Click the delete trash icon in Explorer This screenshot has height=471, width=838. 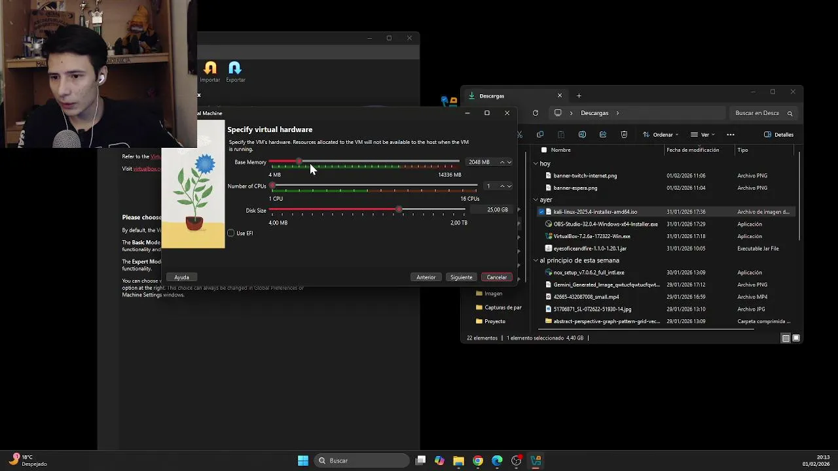(x=624, y=135)
